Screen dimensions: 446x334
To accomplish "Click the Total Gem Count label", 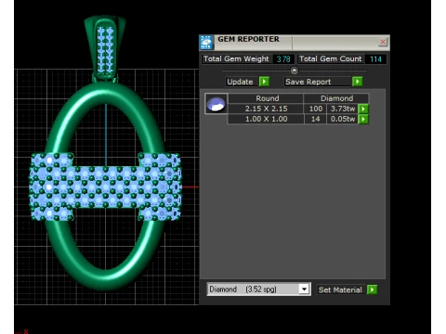I will click(x=331, y=58).
